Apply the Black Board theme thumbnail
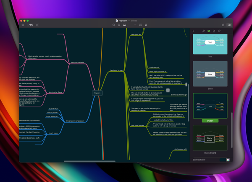The image size is (252, 182). click(x=210, y=138)
